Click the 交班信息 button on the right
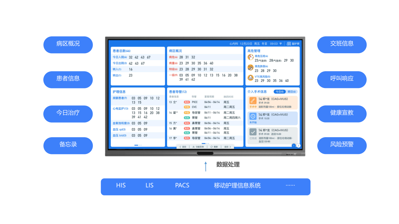399x224 pixels. click(342, 44)
